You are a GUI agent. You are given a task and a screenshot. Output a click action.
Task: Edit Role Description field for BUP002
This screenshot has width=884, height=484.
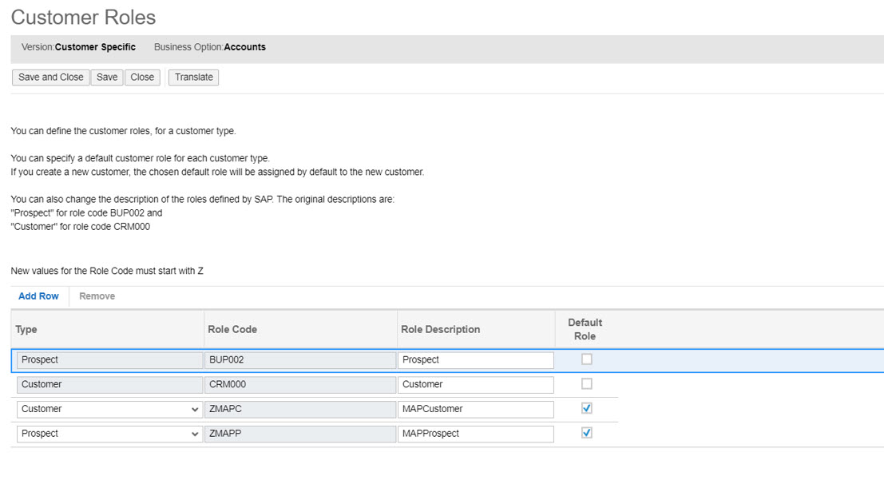pos(476,360)
